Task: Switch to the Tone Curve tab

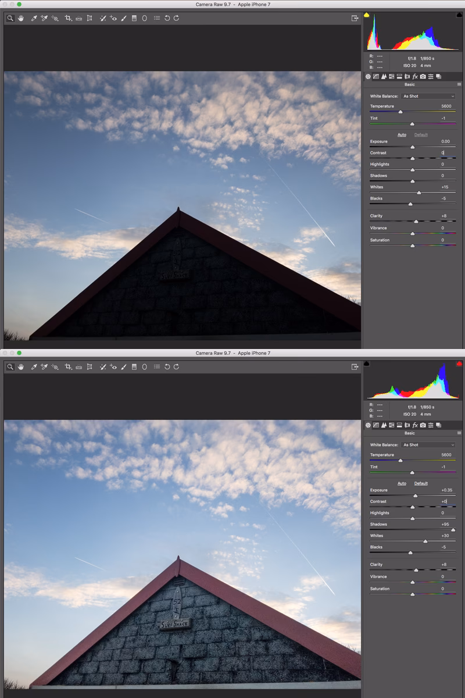Action: pos(375,76)
